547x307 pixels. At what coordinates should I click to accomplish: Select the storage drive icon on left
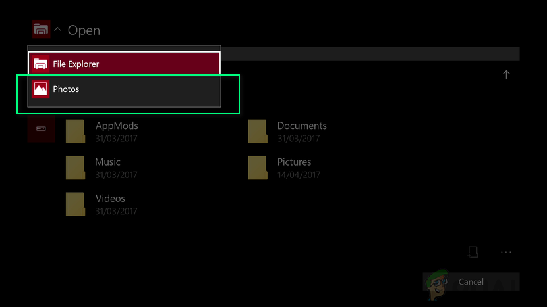(41, 129)
